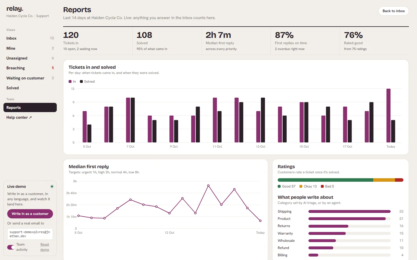Click the orange Okay segment of ratings bar
417x260 pixels.
[x=384, y=180]
